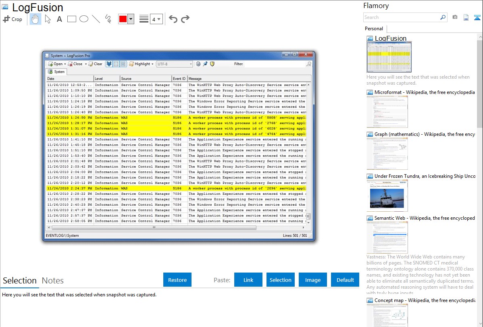
Task: Click the Source column header
Action: click(x=146, y=79)
